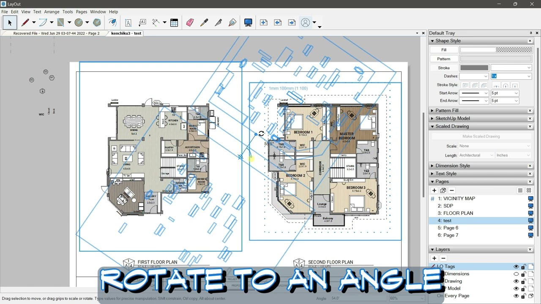Image resolution: width=541 pixels, height=304 pixels.
Task: Open the gray Stroke color swatch
Action: click(x=474, y=68)
